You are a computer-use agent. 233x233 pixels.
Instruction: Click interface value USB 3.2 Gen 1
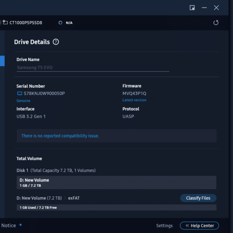point(31,116)
